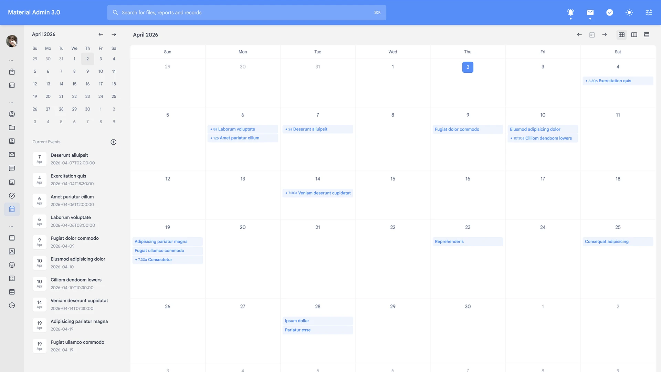Open the 12p Amet pariatur cillum event

[x=243, y=138]
